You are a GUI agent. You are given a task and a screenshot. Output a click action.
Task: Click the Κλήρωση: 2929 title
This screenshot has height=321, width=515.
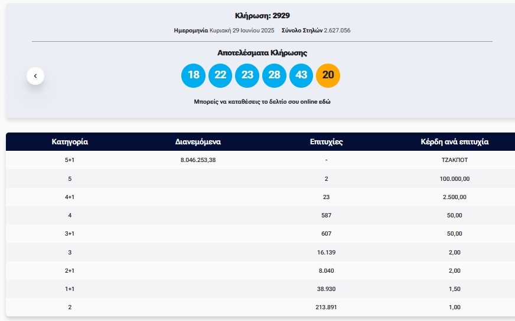coord(262,16)
